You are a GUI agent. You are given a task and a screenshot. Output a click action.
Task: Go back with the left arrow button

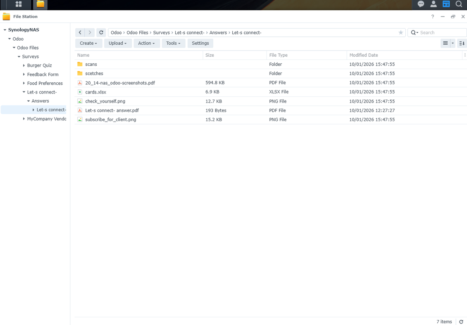coord(80,33)
